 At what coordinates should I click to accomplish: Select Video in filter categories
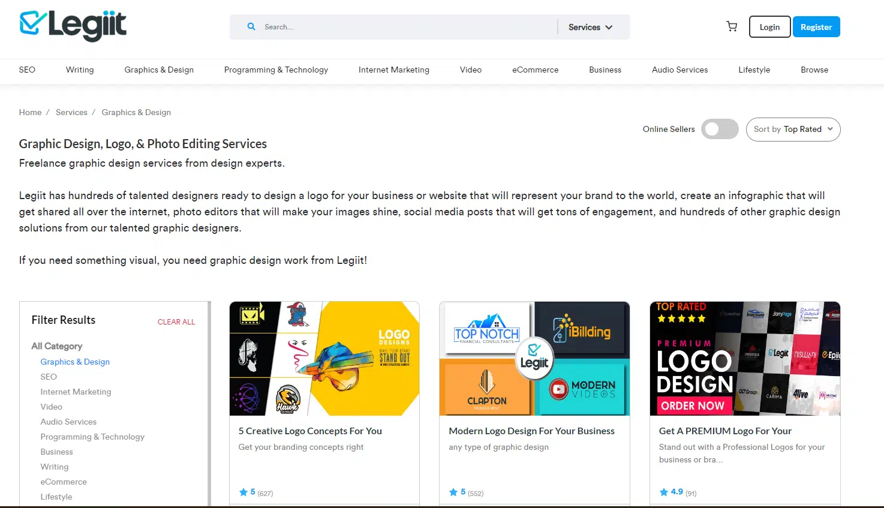coord(51,407)
